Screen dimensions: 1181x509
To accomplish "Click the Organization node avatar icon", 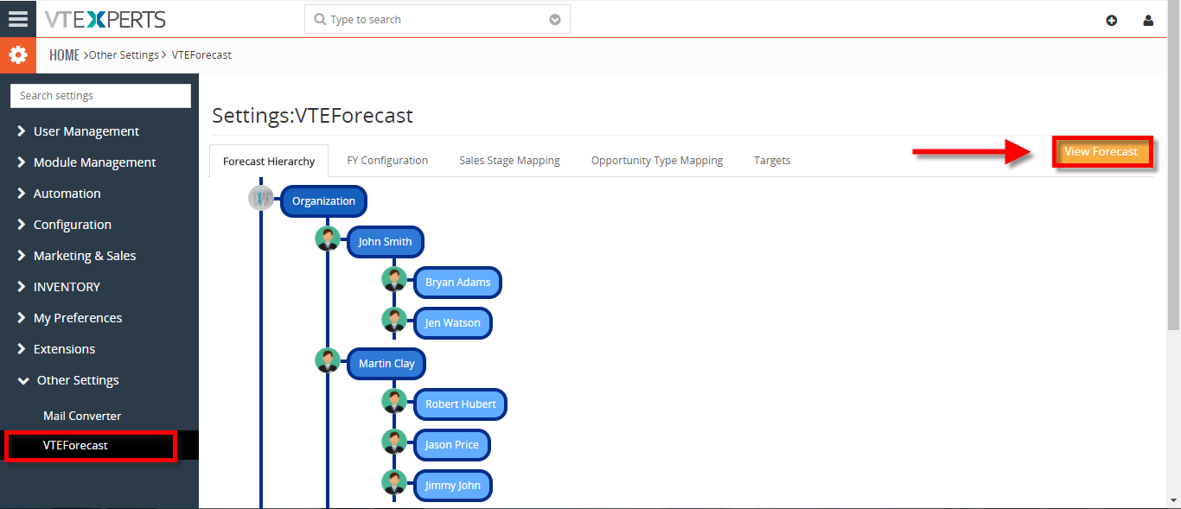I will [261, 198].
